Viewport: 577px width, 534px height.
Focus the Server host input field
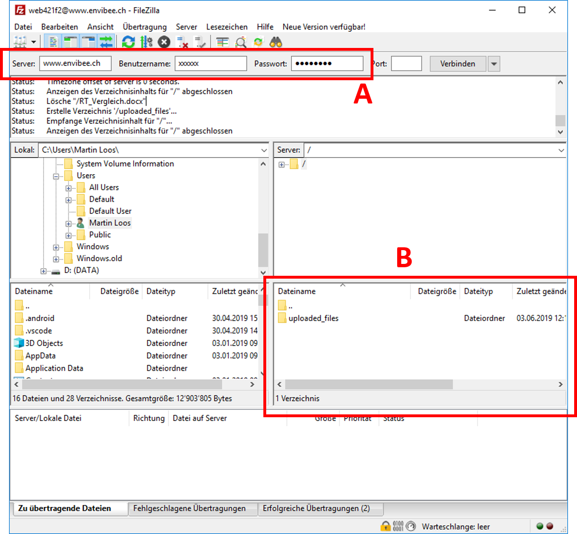coord(75,64)
